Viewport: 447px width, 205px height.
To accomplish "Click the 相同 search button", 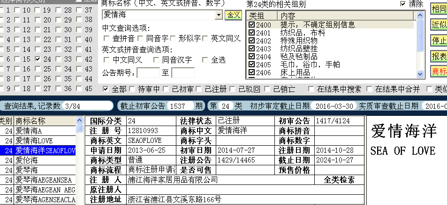I will click(439, 9).
